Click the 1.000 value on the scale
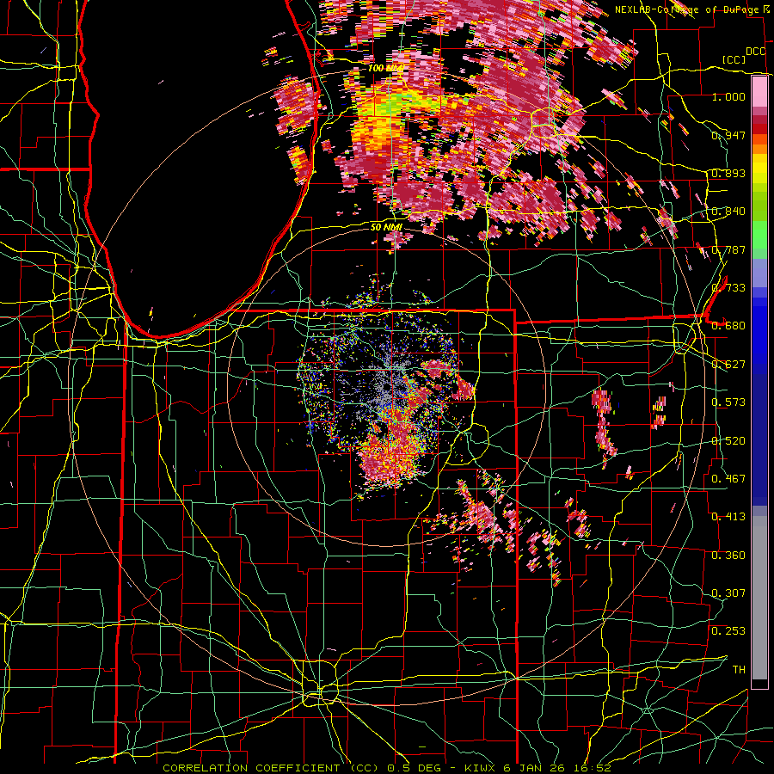Viewport: 774px width, 774px height. pos(728,96)
